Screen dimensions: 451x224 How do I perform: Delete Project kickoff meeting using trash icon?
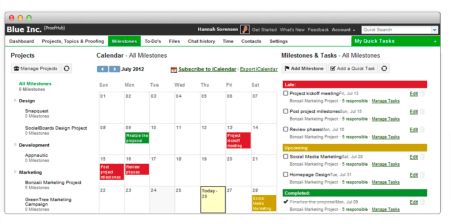click(422, 94)
